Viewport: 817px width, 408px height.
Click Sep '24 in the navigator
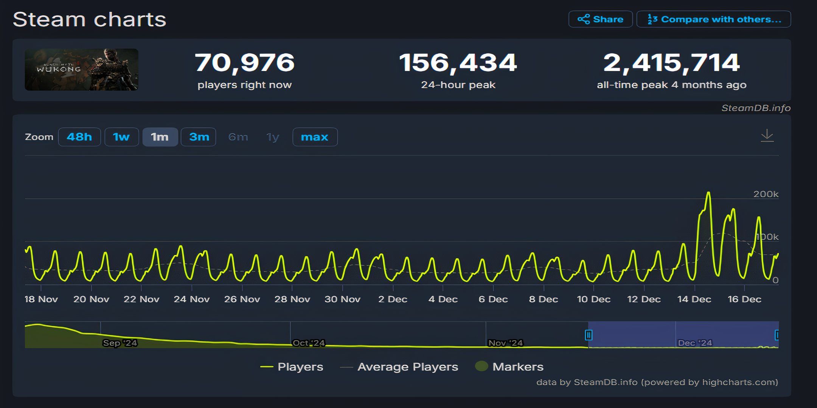120,343
